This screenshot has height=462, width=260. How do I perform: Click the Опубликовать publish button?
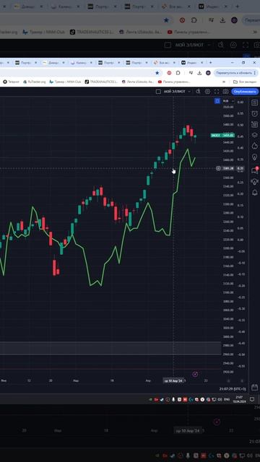245,92
